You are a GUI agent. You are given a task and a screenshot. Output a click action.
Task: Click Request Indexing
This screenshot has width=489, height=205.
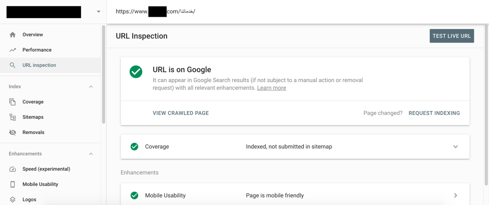[x=434, y=113]
